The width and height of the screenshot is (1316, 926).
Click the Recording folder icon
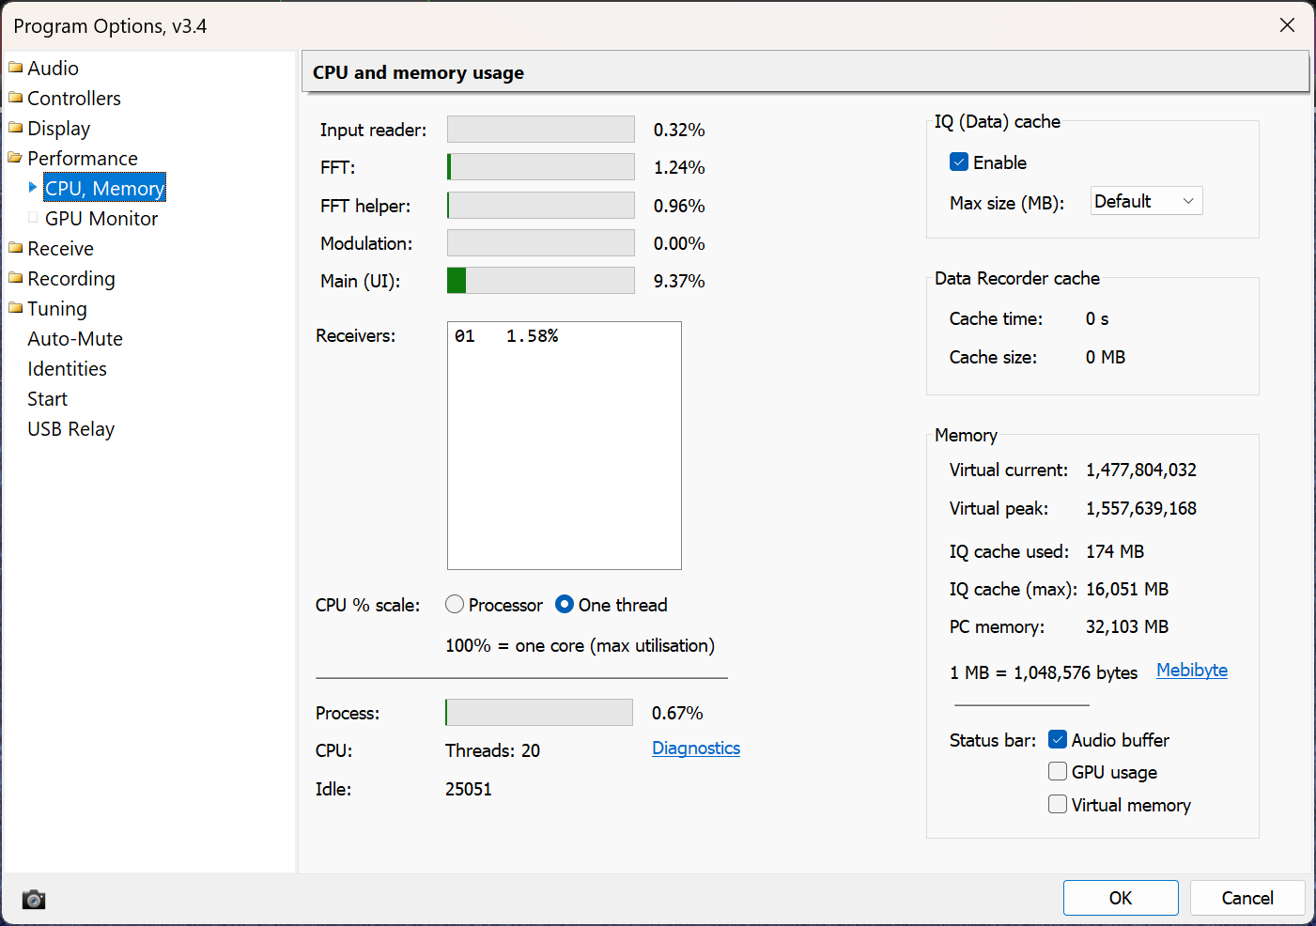click(15, 278)
